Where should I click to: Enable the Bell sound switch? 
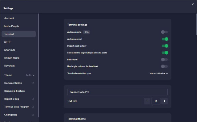[x=164, y=60]
